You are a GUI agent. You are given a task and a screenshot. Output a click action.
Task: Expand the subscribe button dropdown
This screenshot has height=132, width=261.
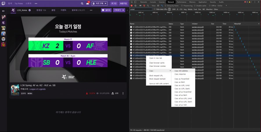[123, 10]
